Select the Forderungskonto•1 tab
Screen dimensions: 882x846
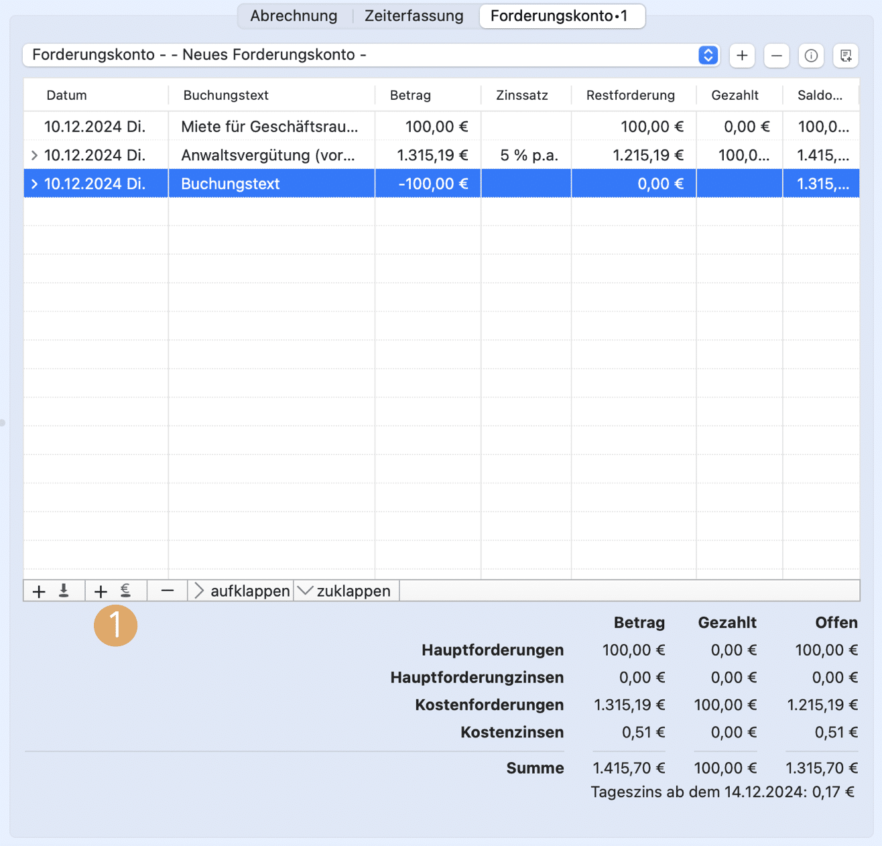(x=562, y=16)
